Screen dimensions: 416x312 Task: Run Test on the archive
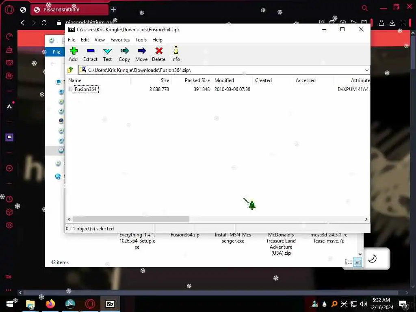point(107,54)
